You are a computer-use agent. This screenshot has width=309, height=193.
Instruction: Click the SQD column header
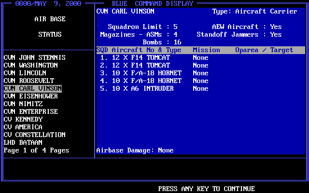(102, 50)
